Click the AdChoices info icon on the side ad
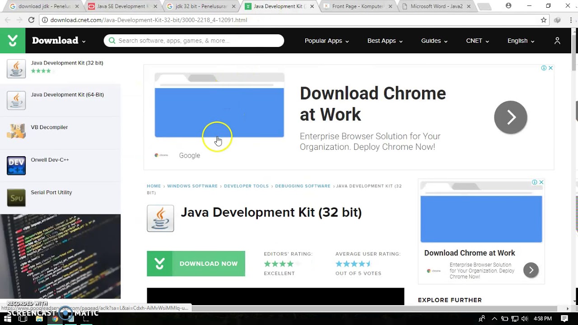The width and height of the screenshot is (578, 325). [x=534, y=182]
